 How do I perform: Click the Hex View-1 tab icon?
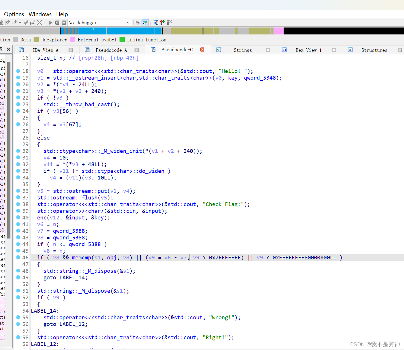[x=284, y=50]
